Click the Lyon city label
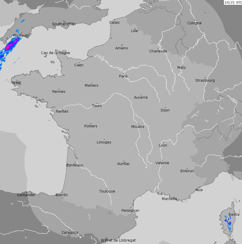This screenshot has width=242, height=244. click(163, 145)
